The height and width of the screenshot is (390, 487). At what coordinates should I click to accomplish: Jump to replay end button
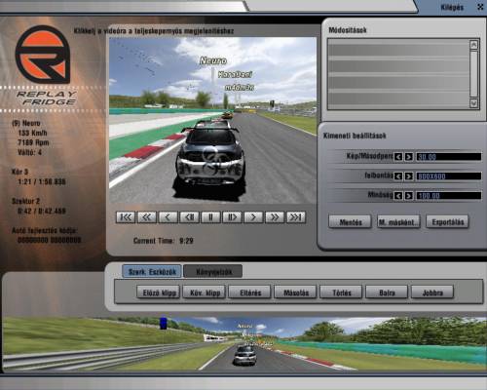(x=296, y=216)
